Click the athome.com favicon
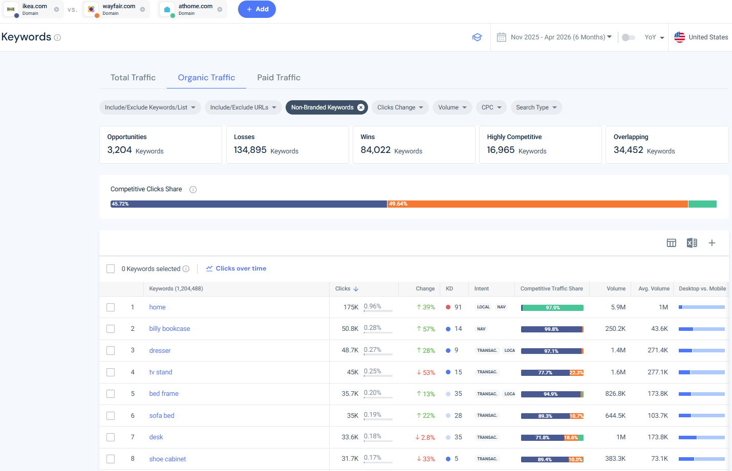Screen dimensions: 732x471 pyautogui.click(x=167, y=9)
